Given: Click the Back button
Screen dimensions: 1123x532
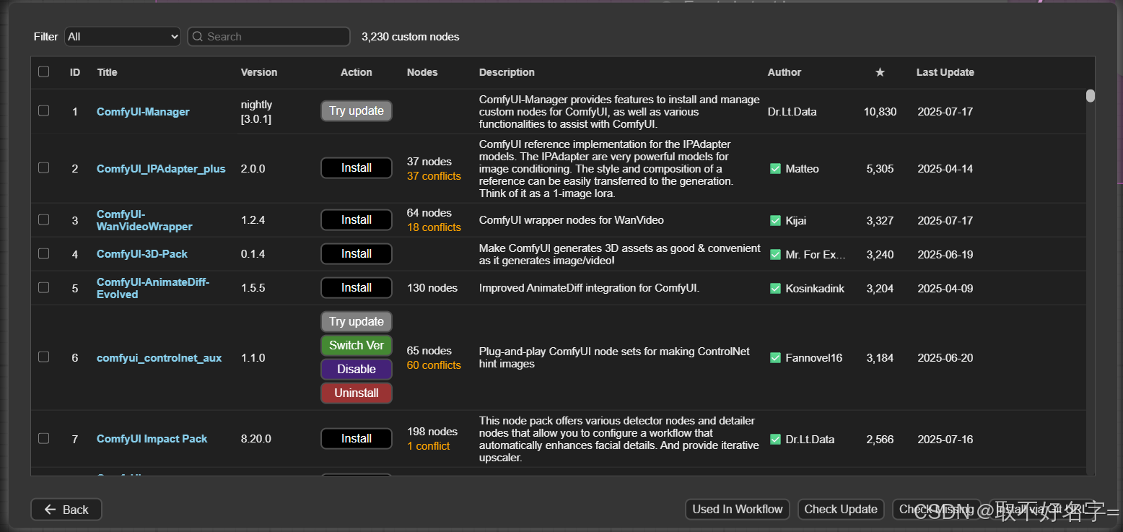Looking at the screenshot, I should click(x=66, y=510).
